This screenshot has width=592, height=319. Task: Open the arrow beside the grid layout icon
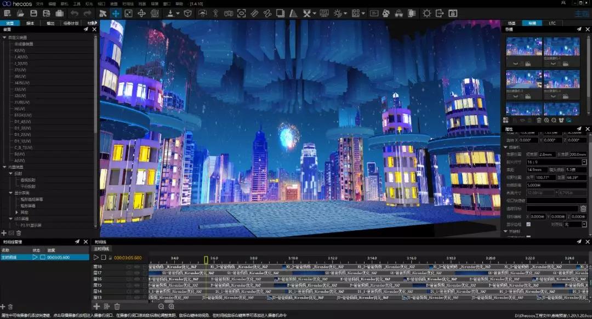(363, 14)
